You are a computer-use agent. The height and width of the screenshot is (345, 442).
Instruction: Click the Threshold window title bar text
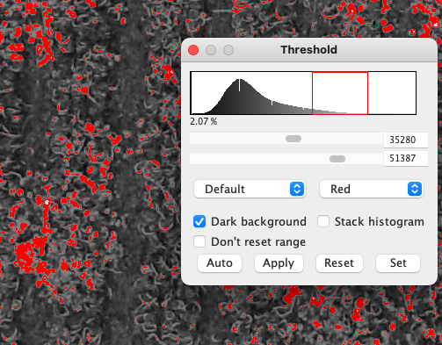click(308, 50)
